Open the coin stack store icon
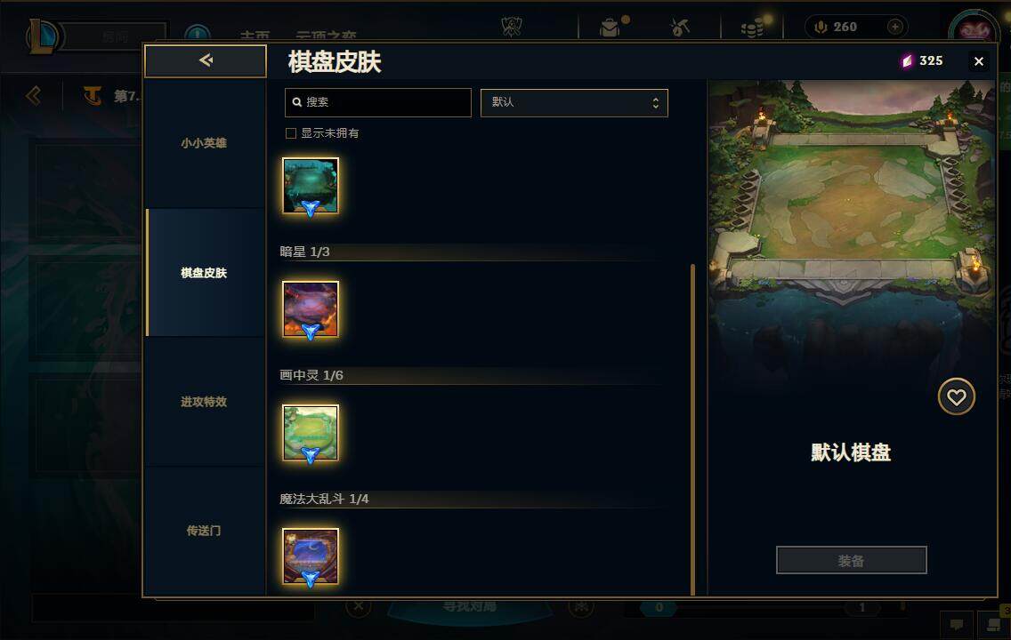The width and height of the screenshot is (1011, 640). click(x=752, y=27)
